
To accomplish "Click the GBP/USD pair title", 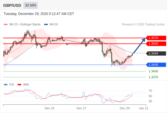I will click(12, 5).
